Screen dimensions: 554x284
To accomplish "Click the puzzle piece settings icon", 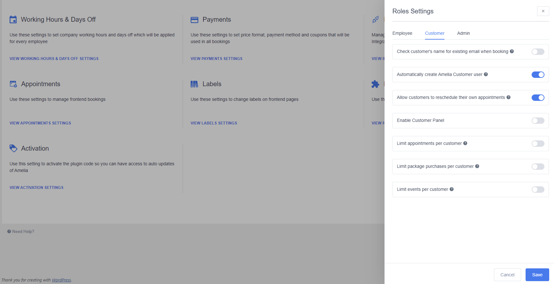I will [x=376, y=84].
